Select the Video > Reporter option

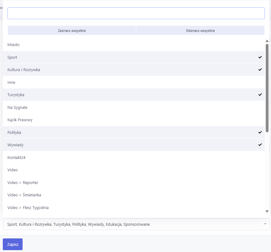[x=133, y=182]
